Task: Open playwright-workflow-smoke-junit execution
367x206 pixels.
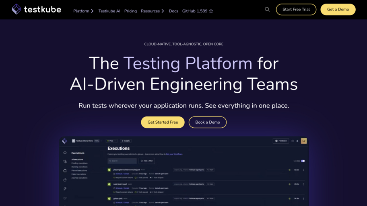Action: (x=127, y=170)
